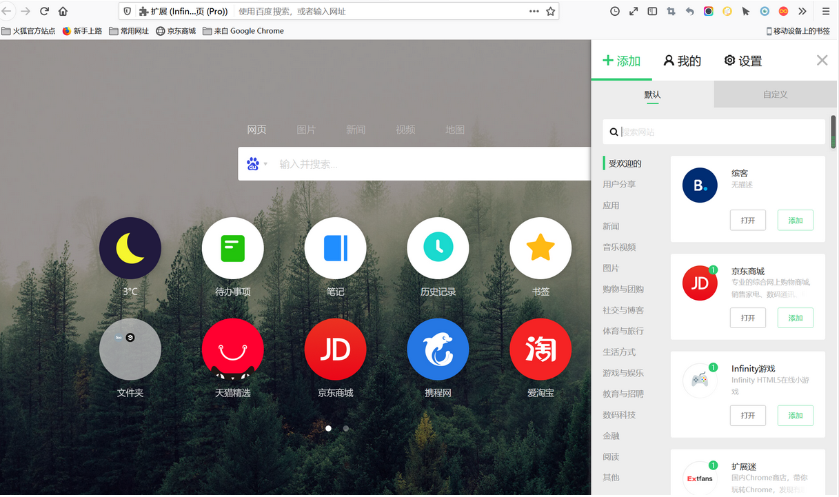Select the 社交与博客 category
The width and height of the screenshot is (839, 497).
click(x=623, y=310)
